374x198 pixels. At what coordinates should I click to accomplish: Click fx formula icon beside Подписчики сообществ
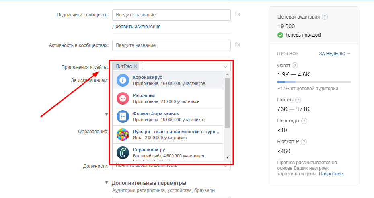238,14
